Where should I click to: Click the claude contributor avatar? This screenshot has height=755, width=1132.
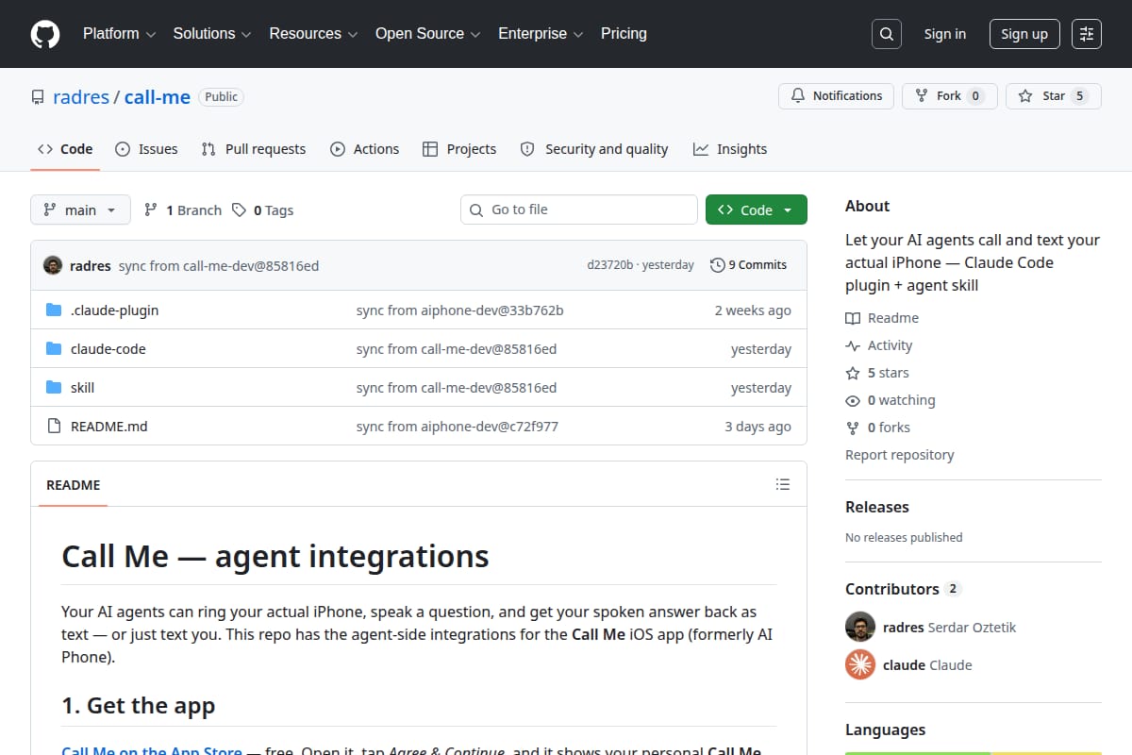(x=860, y=664)
